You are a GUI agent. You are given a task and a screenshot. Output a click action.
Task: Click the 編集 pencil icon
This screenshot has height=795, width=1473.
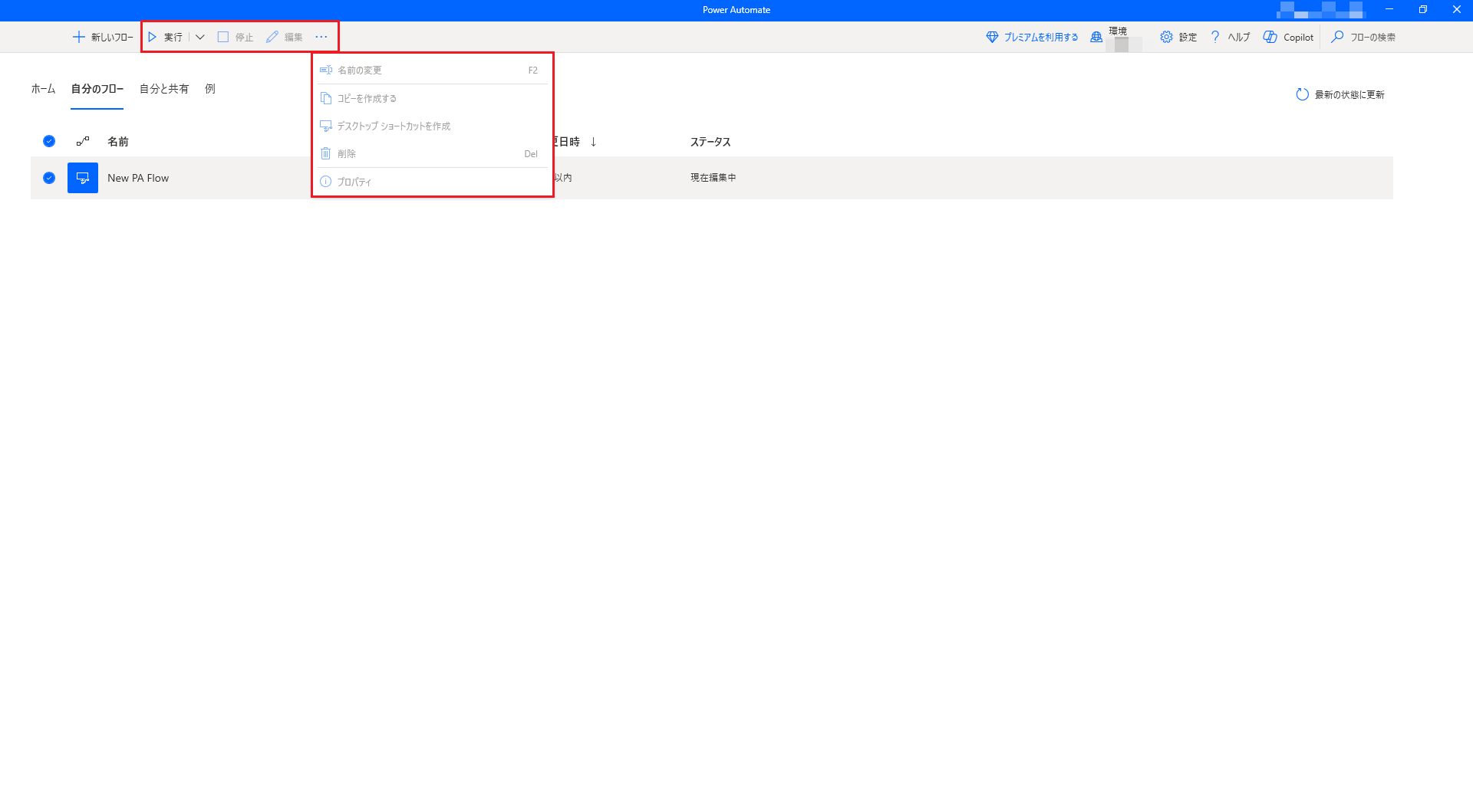[x=272, y=37]
